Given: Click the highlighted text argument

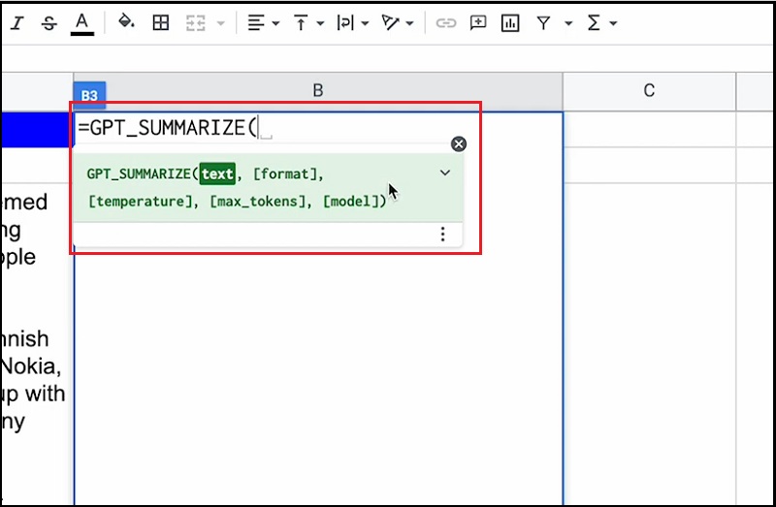Looking at the screenshot, I should tap(217, 174).
